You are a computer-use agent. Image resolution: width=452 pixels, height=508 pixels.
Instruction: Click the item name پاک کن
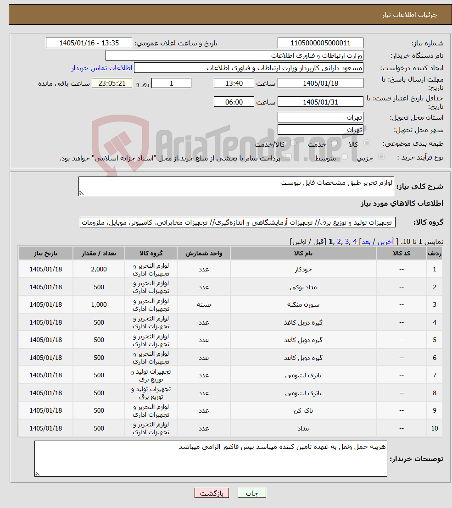(x=303, y=410)
